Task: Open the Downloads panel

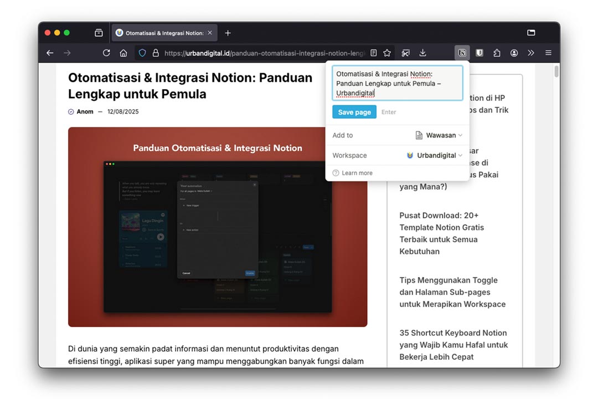Action: pyautogui.click(x=422, y=53)
